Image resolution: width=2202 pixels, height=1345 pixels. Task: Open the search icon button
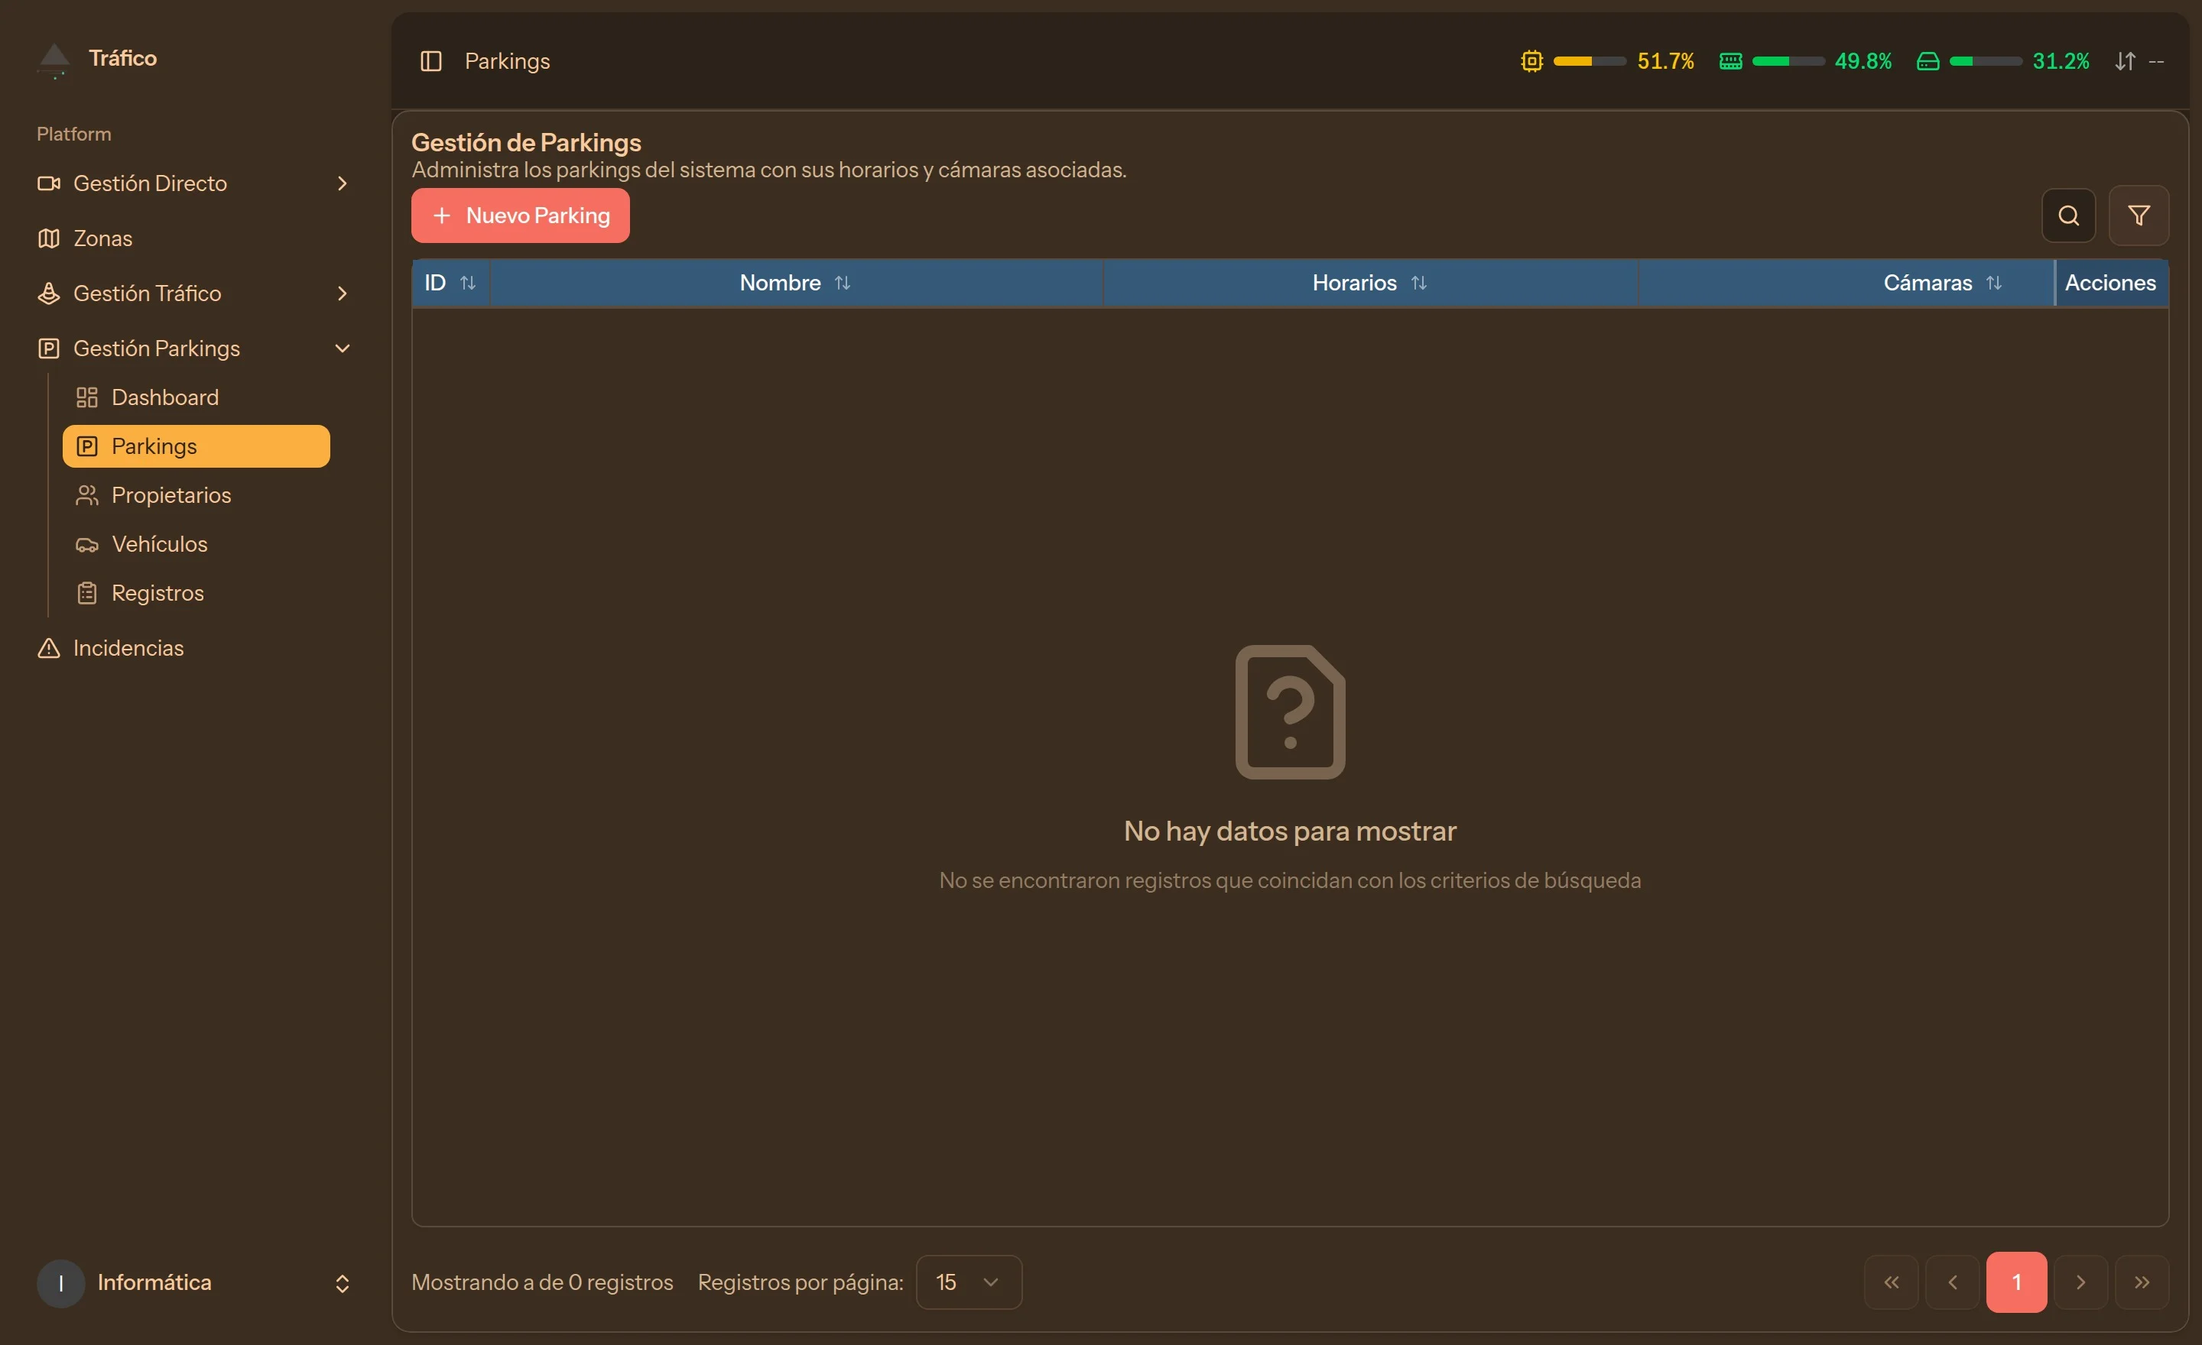2068,216
